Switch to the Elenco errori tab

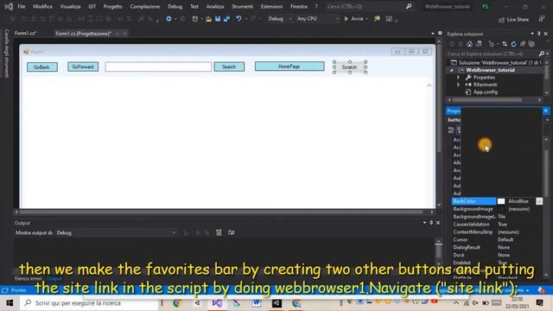pos(29,278)
